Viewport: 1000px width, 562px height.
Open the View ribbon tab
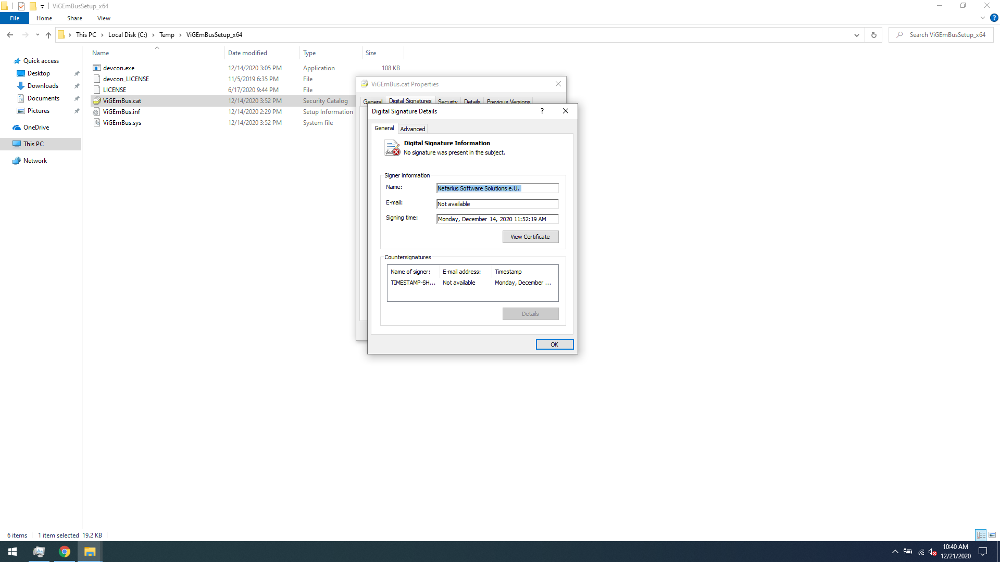coord(104,18)
